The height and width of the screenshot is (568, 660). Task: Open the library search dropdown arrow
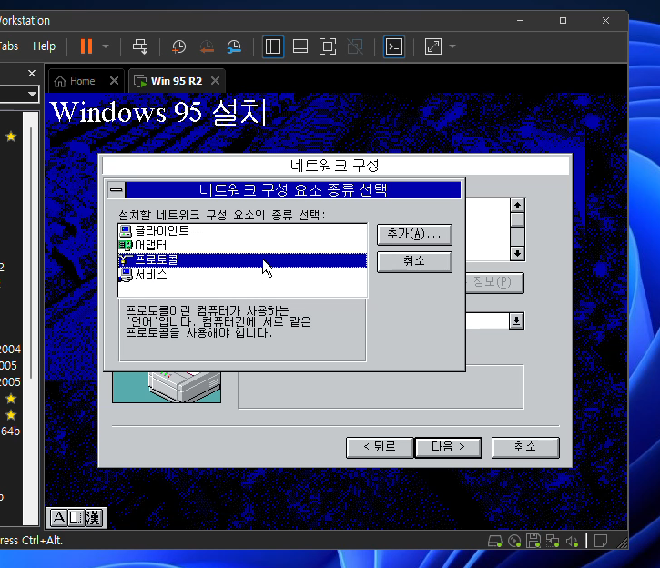[32, 94]
